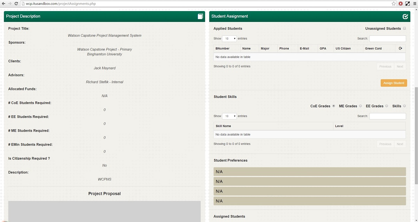Bookmark this page with the star icon
Screen dimensions: 418x222
coord(394,3)
